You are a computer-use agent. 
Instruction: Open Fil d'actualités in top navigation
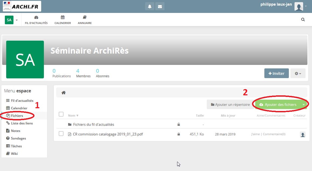(x=36, y=20)
